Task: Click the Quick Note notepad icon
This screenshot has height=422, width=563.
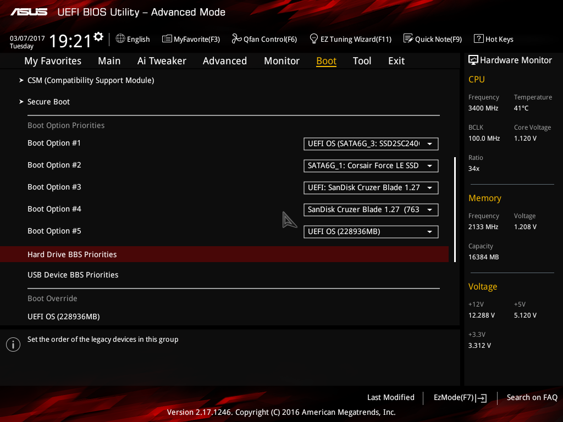Action: click(x=408, y=38)
